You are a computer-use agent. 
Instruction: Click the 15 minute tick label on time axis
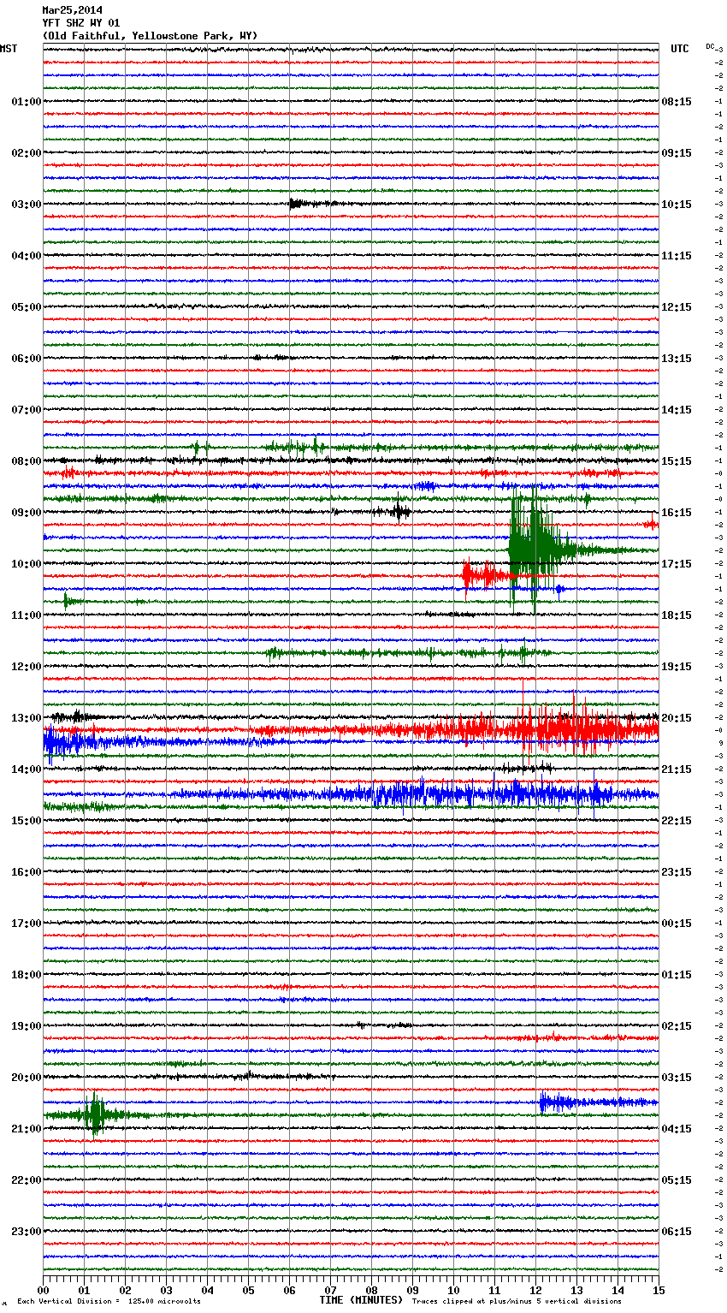659,1290
